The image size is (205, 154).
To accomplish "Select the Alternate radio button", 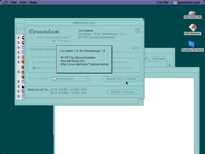I will point(34,62).
